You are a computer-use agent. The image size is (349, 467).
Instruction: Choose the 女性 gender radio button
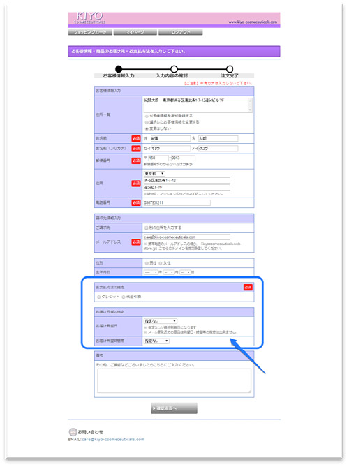[x=161, y=263]
